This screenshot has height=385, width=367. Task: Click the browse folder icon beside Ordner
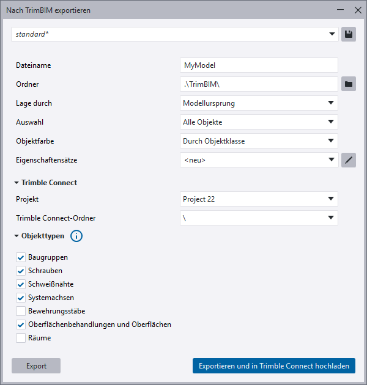[348, 84]
